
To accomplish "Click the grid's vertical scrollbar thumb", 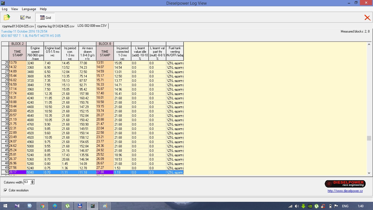I will [x=369, y=138].
